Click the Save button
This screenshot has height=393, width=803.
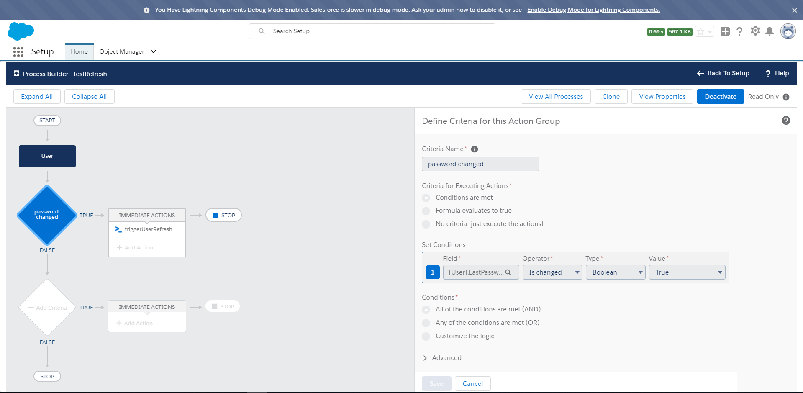click(436, 384)
